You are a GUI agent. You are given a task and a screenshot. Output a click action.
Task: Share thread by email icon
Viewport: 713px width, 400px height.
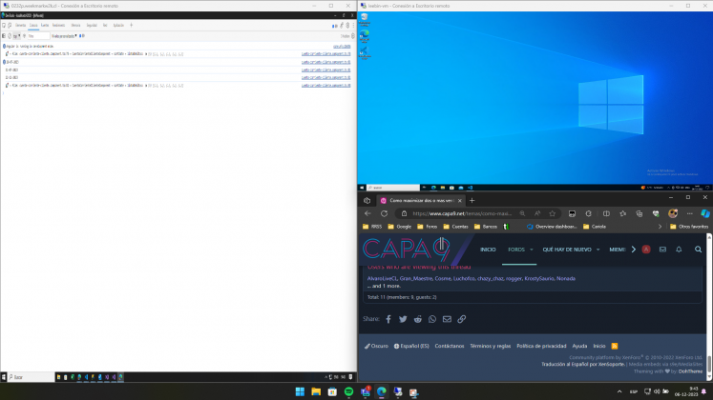447,319
